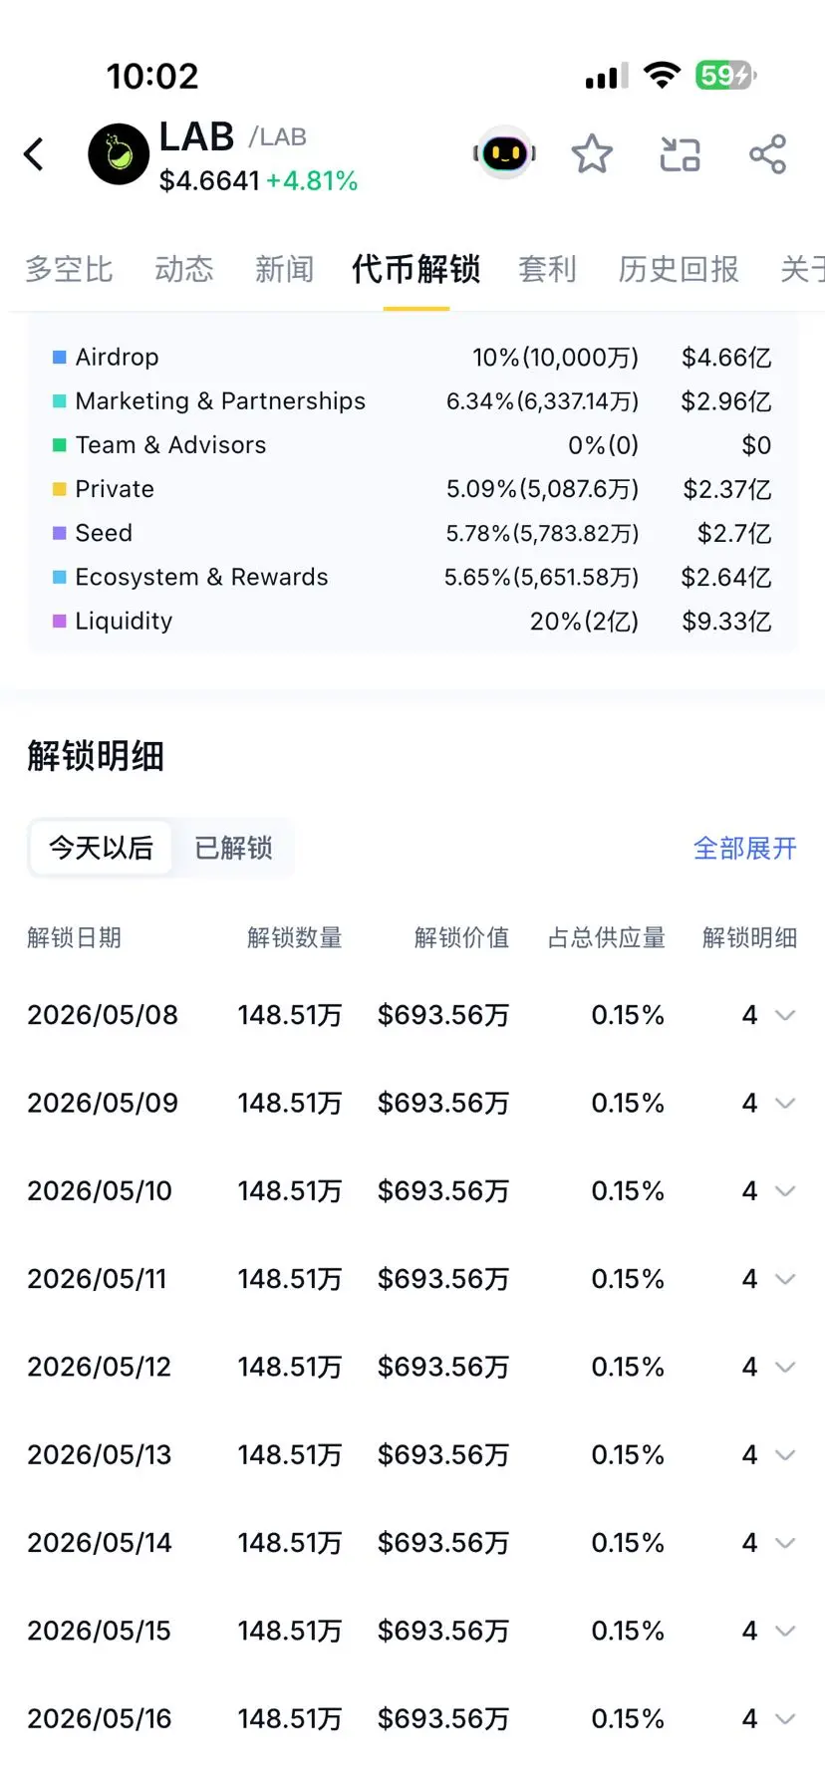Tap the yellow Private color swatch
This screenshot has height=1786, width=825.
pos(60,489)
